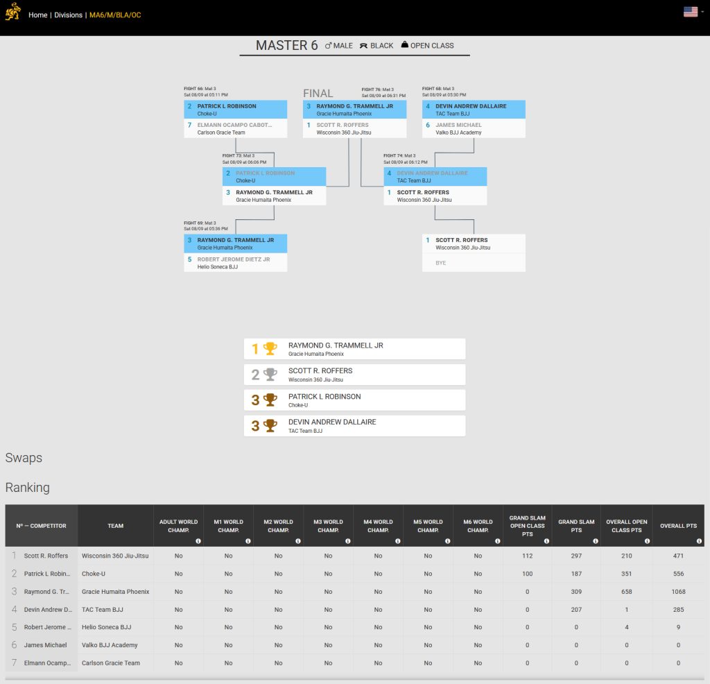Click the BYE slot under Scott R. Roffers

click(x=474, y=263)
